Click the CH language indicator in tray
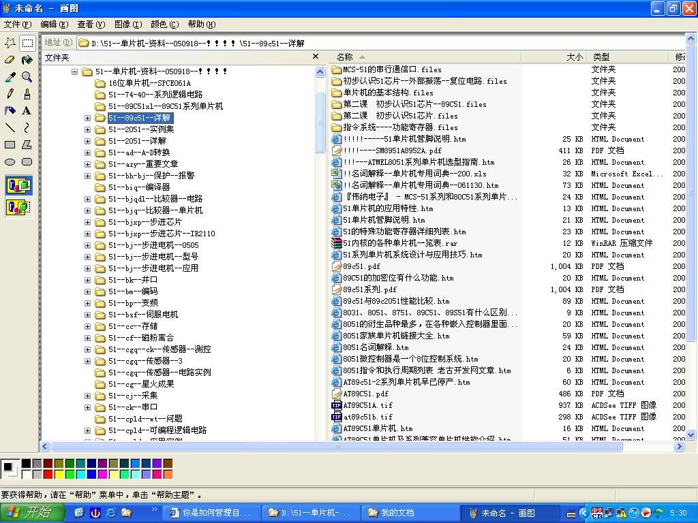This screenshot has width=698, height=523. (597, 513)
